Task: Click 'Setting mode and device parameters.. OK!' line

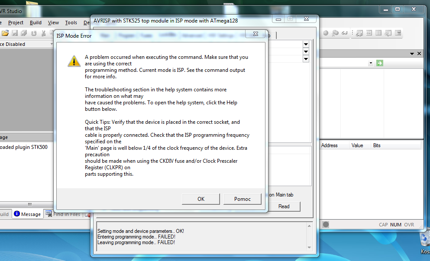Action: pyautogui.click(x=141, y=231)
